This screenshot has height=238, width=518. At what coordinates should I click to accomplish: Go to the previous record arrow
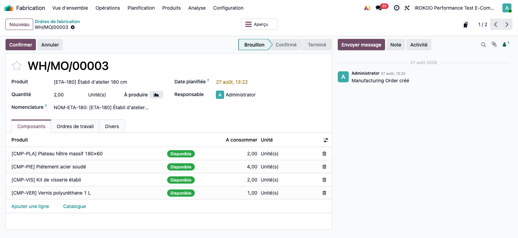coord(496,24)
